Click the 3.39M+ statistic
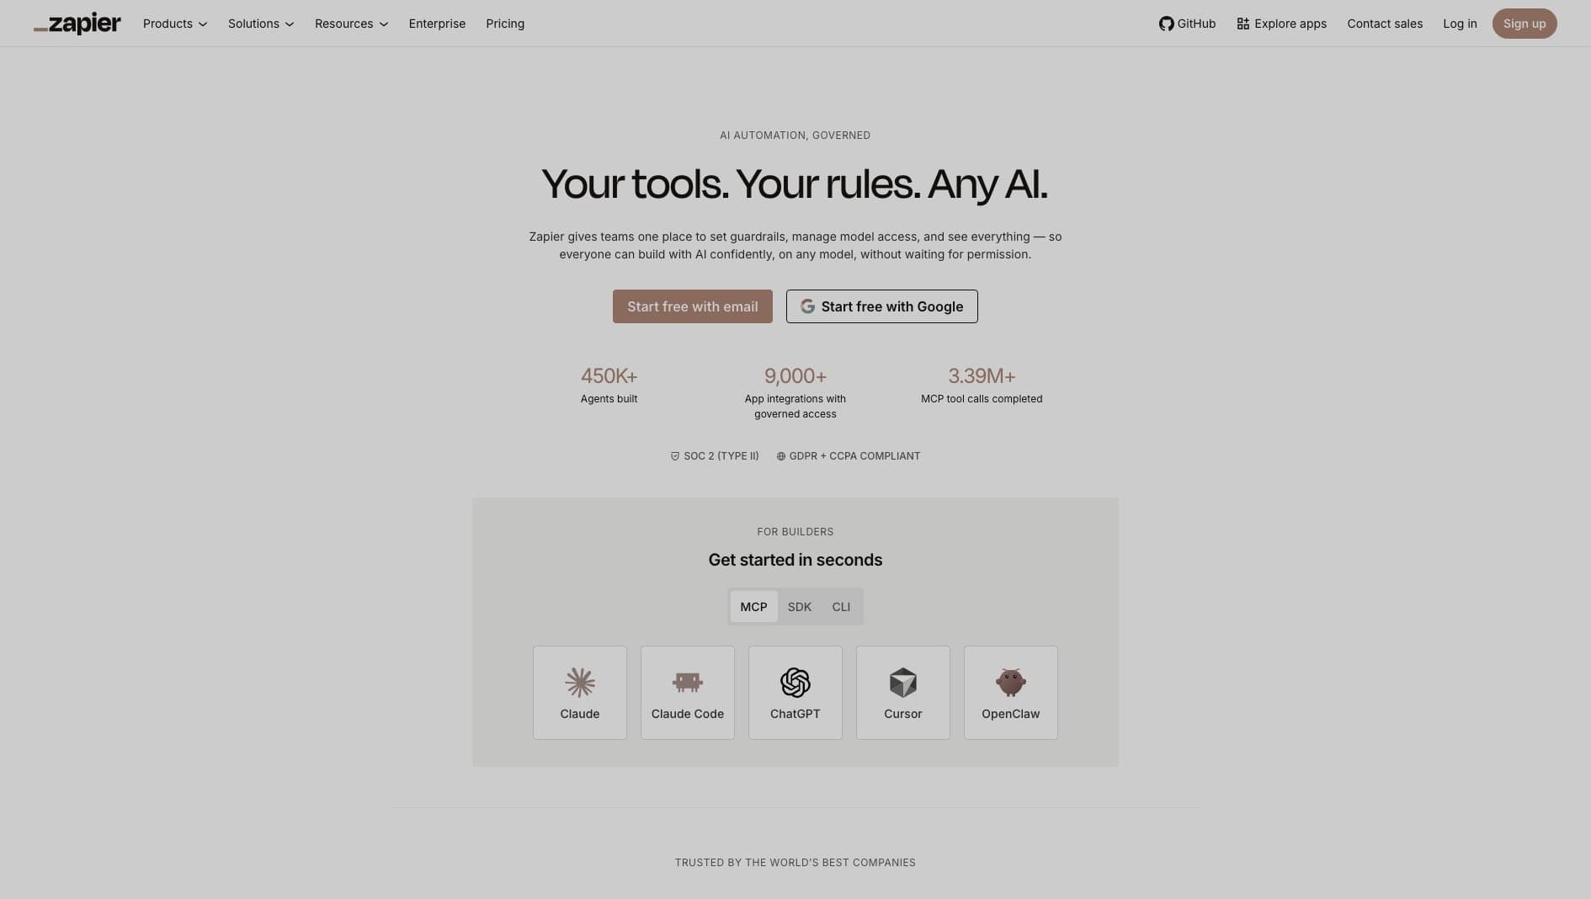Image resolution: width=1591 pixels, height=899 pixels. [982, 375]
